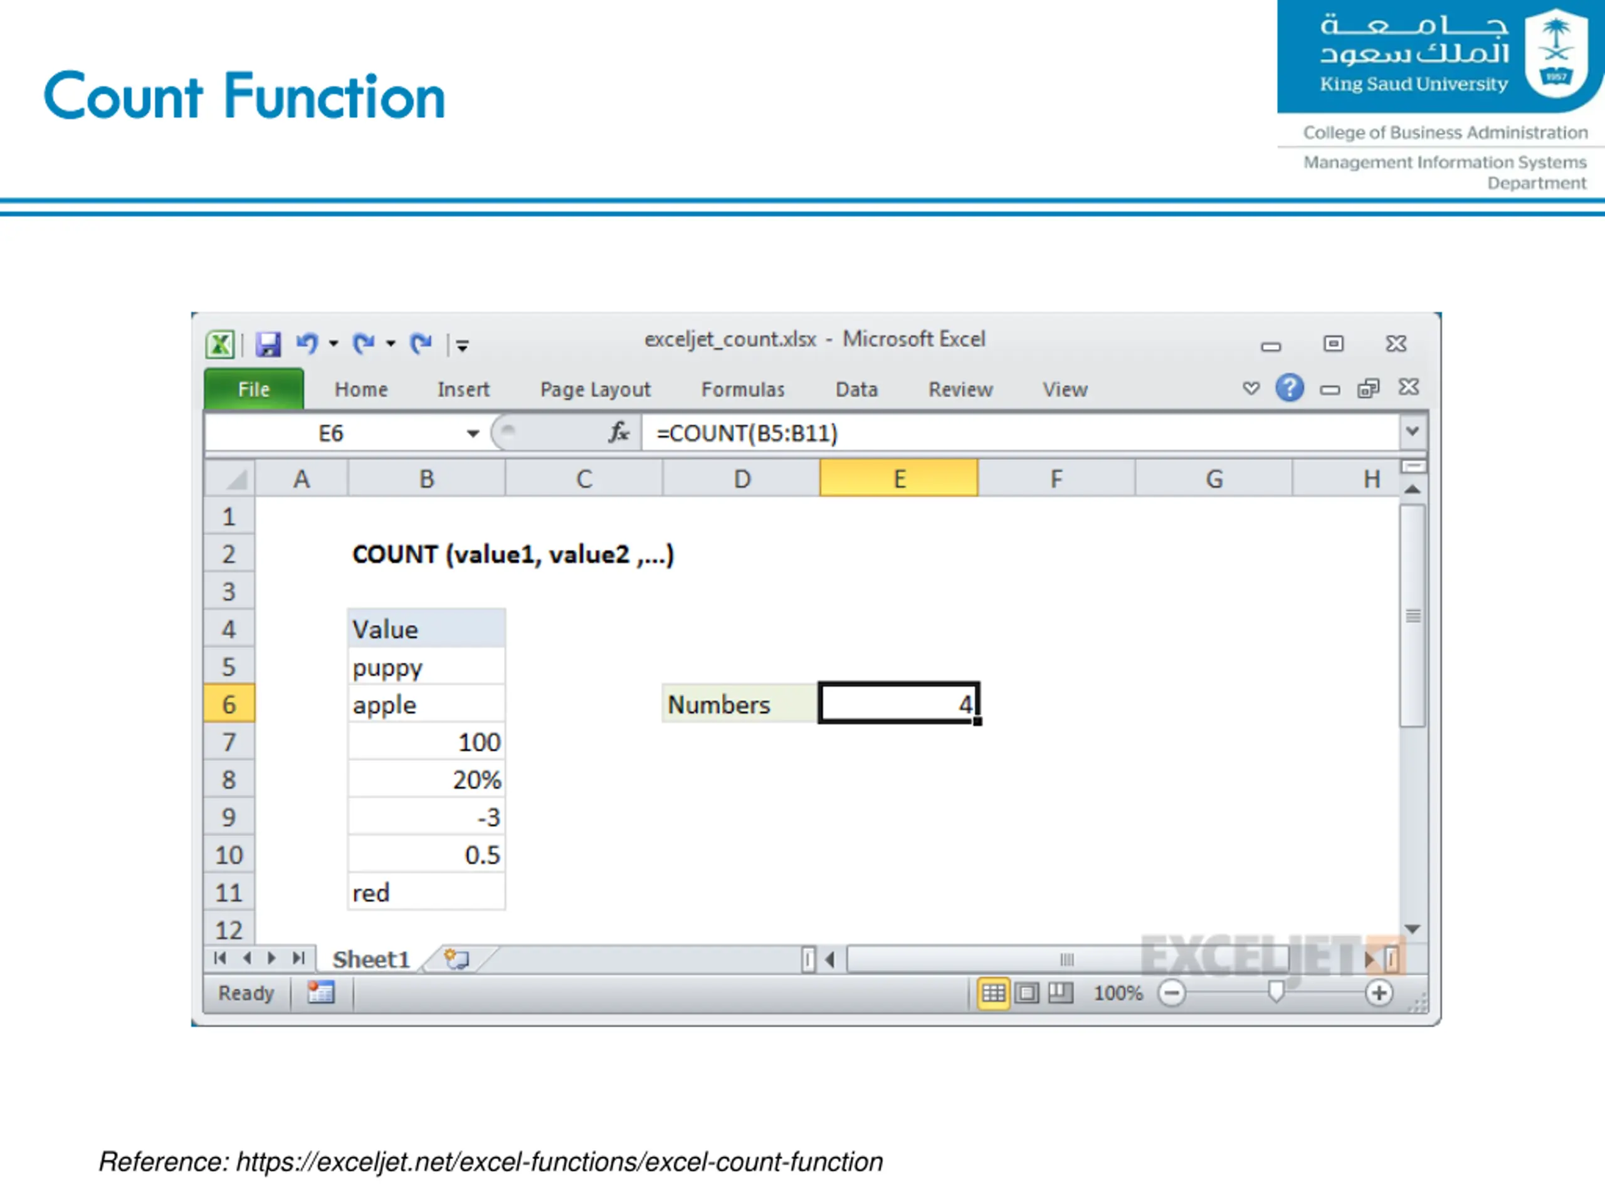1605x1204 pixels.
Task: Switch to the Insert ribbon tab
Action: [x=464, y=389]
